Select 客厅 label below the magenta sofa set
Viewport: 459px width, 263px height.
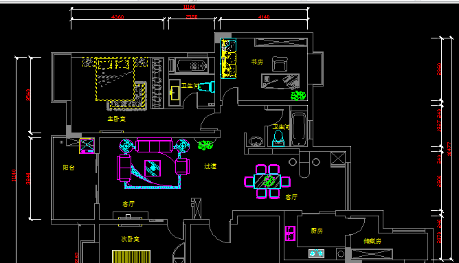tap(128, 204)
